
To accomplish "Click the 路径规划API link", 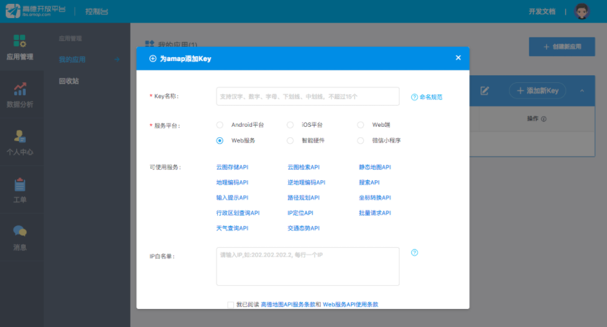I will click(303, 198).
